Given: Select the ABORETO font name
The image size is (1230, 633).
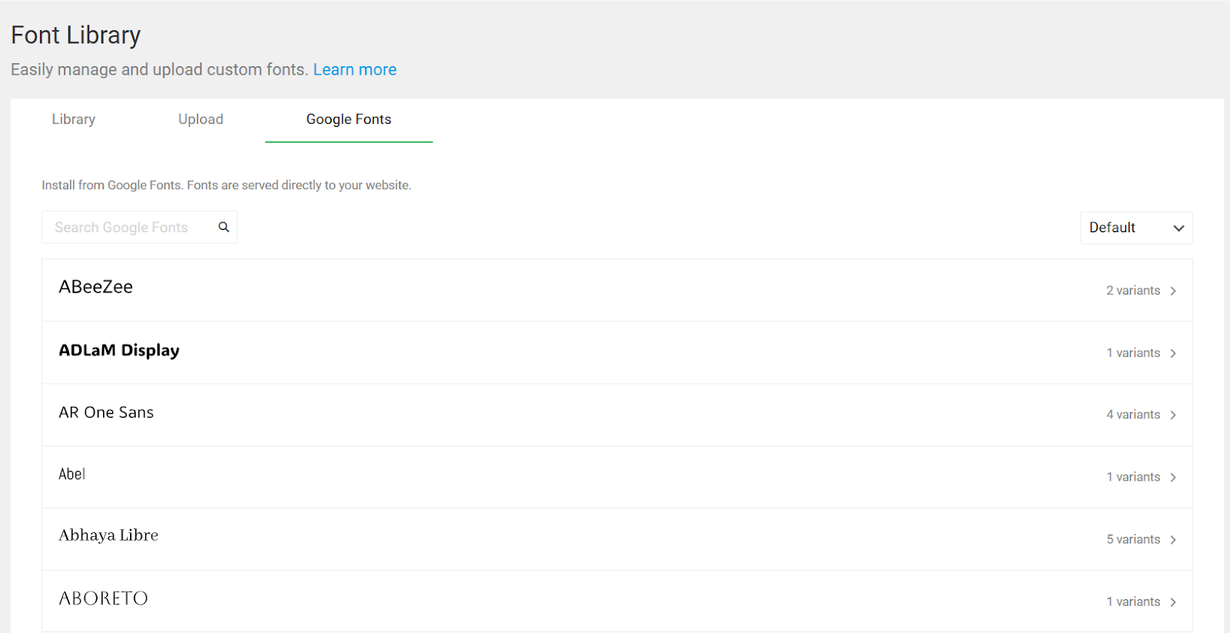Looking at the screenshot, I should pyautogui.click(x=103, y=598).
